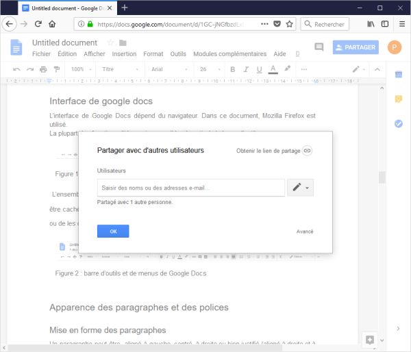
Task: Expand the side panel with the chevron
Action: [398, 329]
